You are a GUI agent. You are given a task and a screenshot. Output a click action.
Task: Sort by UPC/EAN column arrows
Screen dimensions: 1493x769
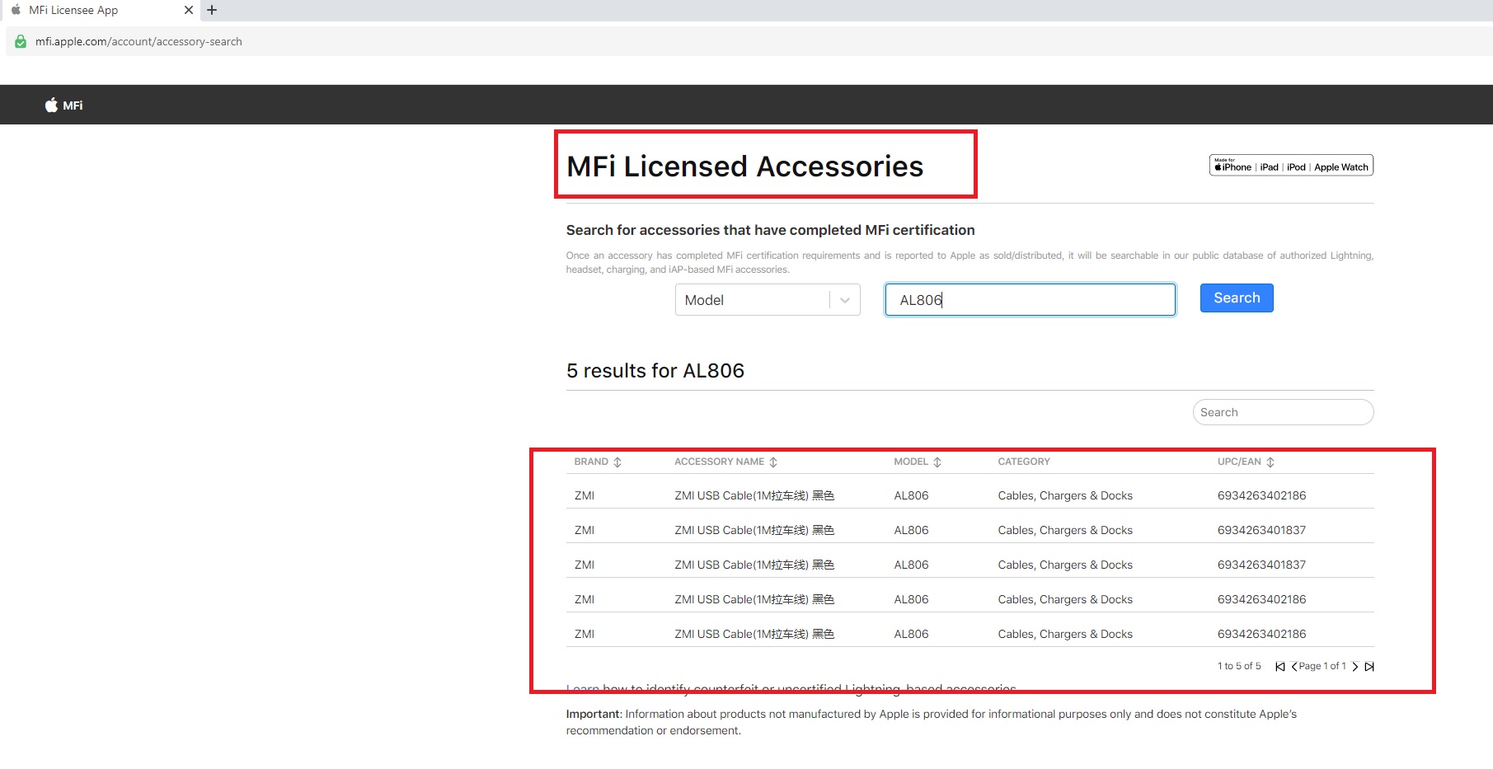1270,462
